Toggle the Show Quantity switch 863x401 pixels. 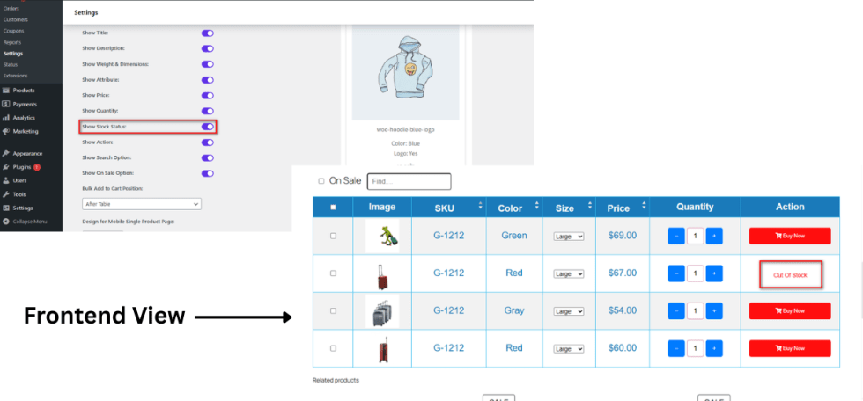208,111
